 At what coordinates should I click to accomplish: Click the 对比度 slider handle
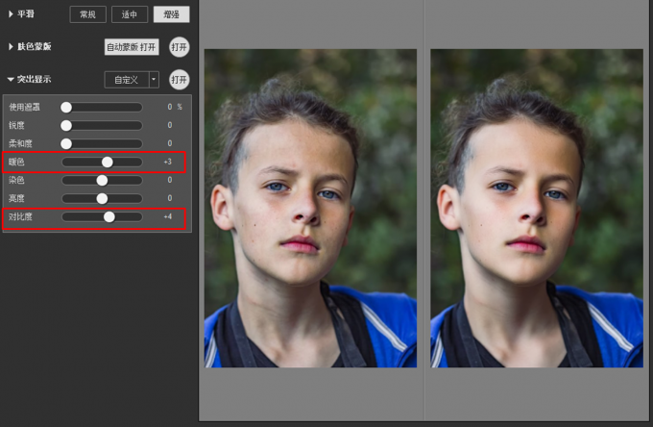pyautogui.click(x=109, y=216)
